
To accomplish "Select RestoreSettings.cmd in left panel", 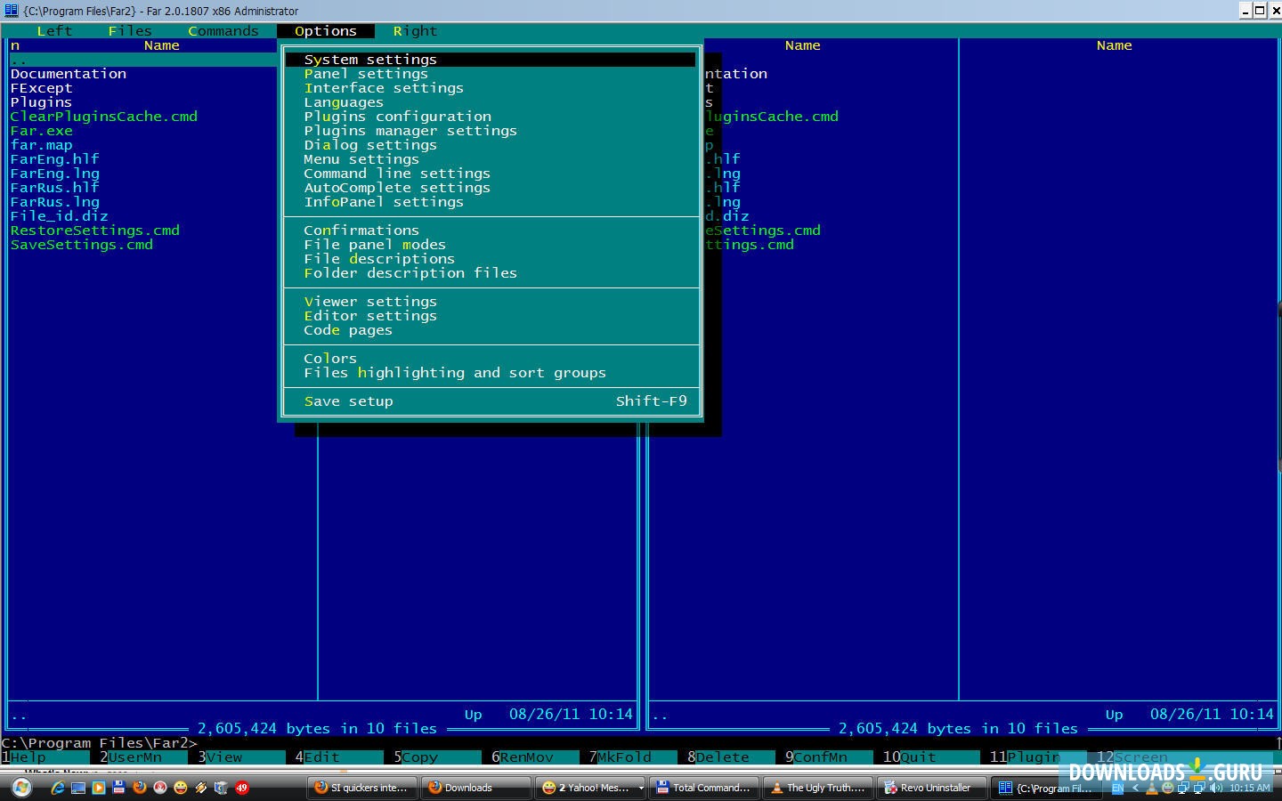I will tap(95, 231).
